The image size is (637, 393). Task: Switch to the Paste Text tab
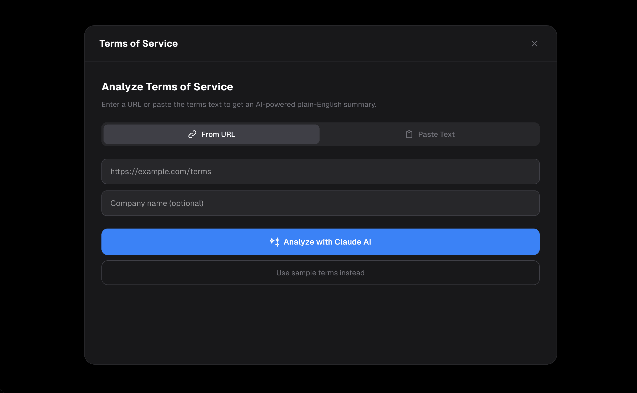430,134
